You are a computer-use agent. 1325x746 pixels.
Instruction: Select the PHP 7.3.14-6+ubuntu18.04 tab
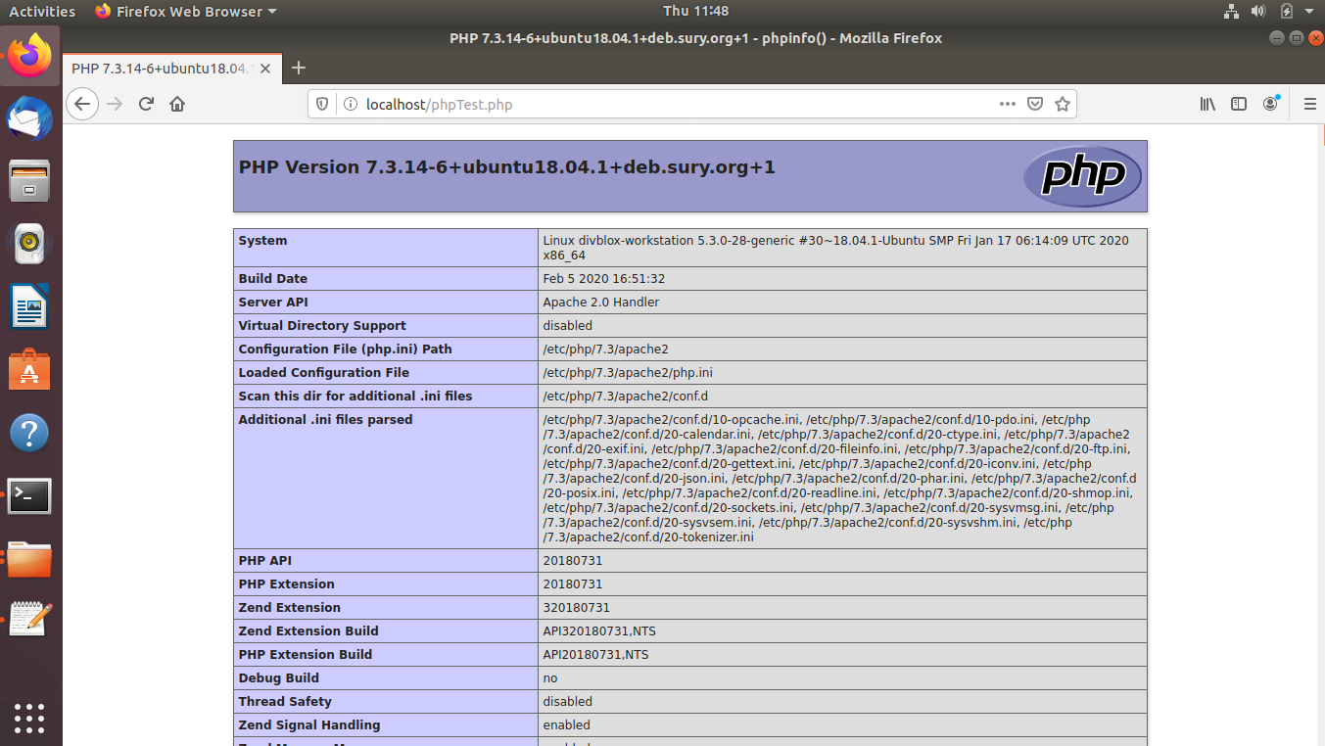[172, 69]
